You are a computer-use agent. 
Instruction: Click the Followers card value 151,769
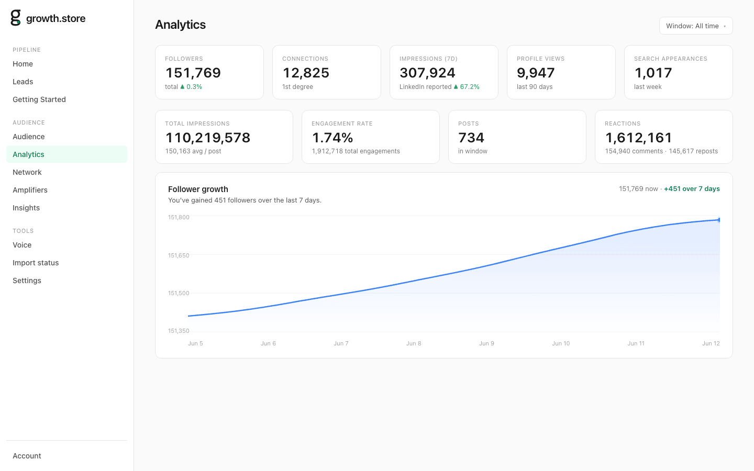[x=193, y=73]
